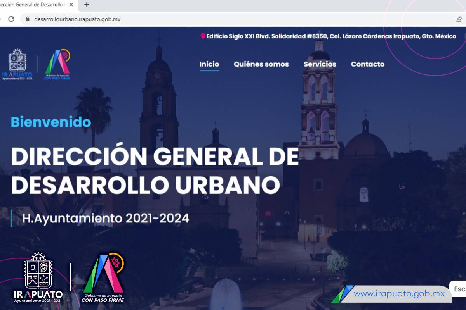
Task: Close the Dirección General de Desarrollo browser tab
Action: click(x=71, y=5)
